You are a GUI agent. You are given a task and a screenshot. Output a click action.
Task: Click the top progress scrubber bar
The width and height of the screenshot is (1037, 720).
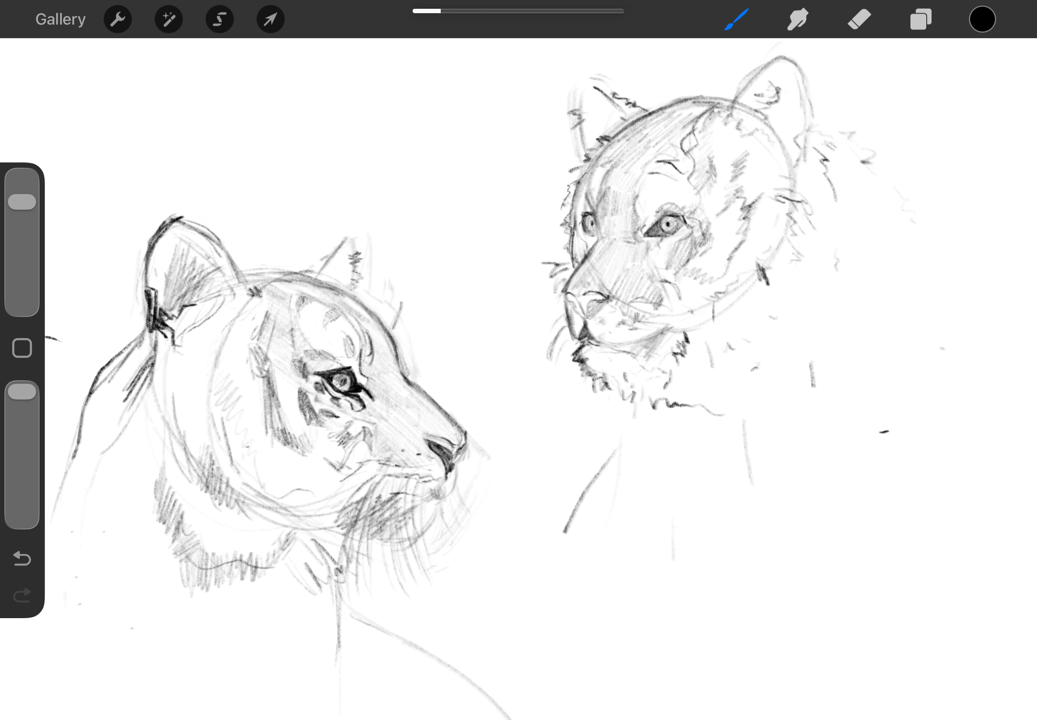pyautogui.click(x=518, y=11)
